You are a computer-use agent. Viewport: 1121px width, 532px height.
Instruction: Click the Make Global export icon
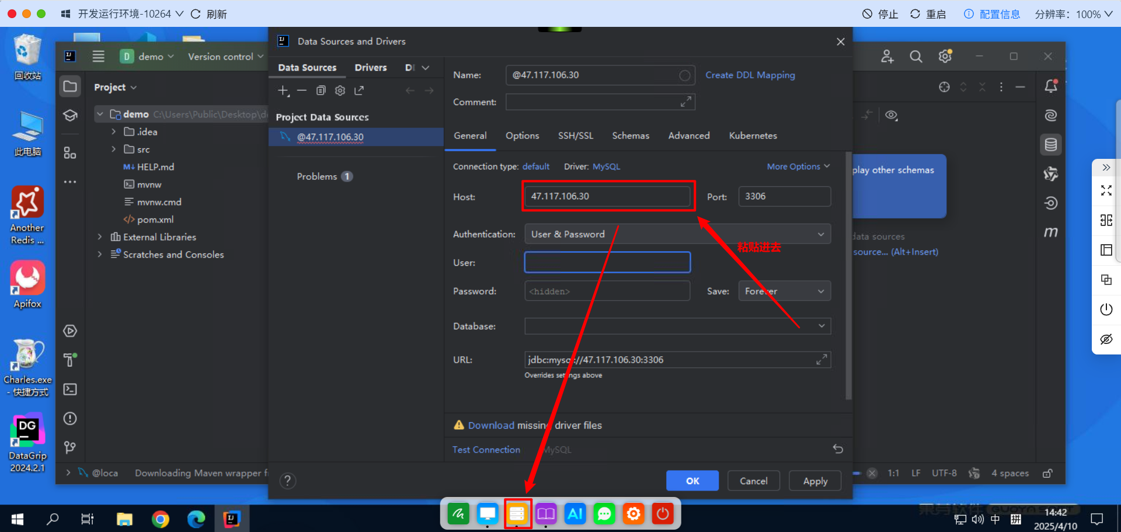tap(359, 91)
